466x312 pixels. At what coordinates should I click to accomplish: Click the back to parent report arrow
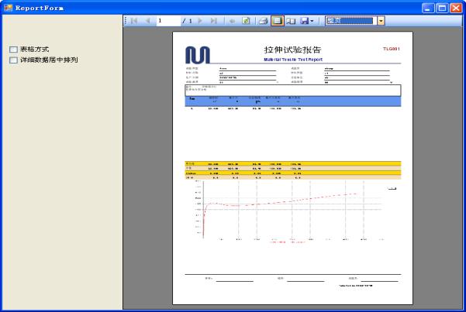click(232, 21)
